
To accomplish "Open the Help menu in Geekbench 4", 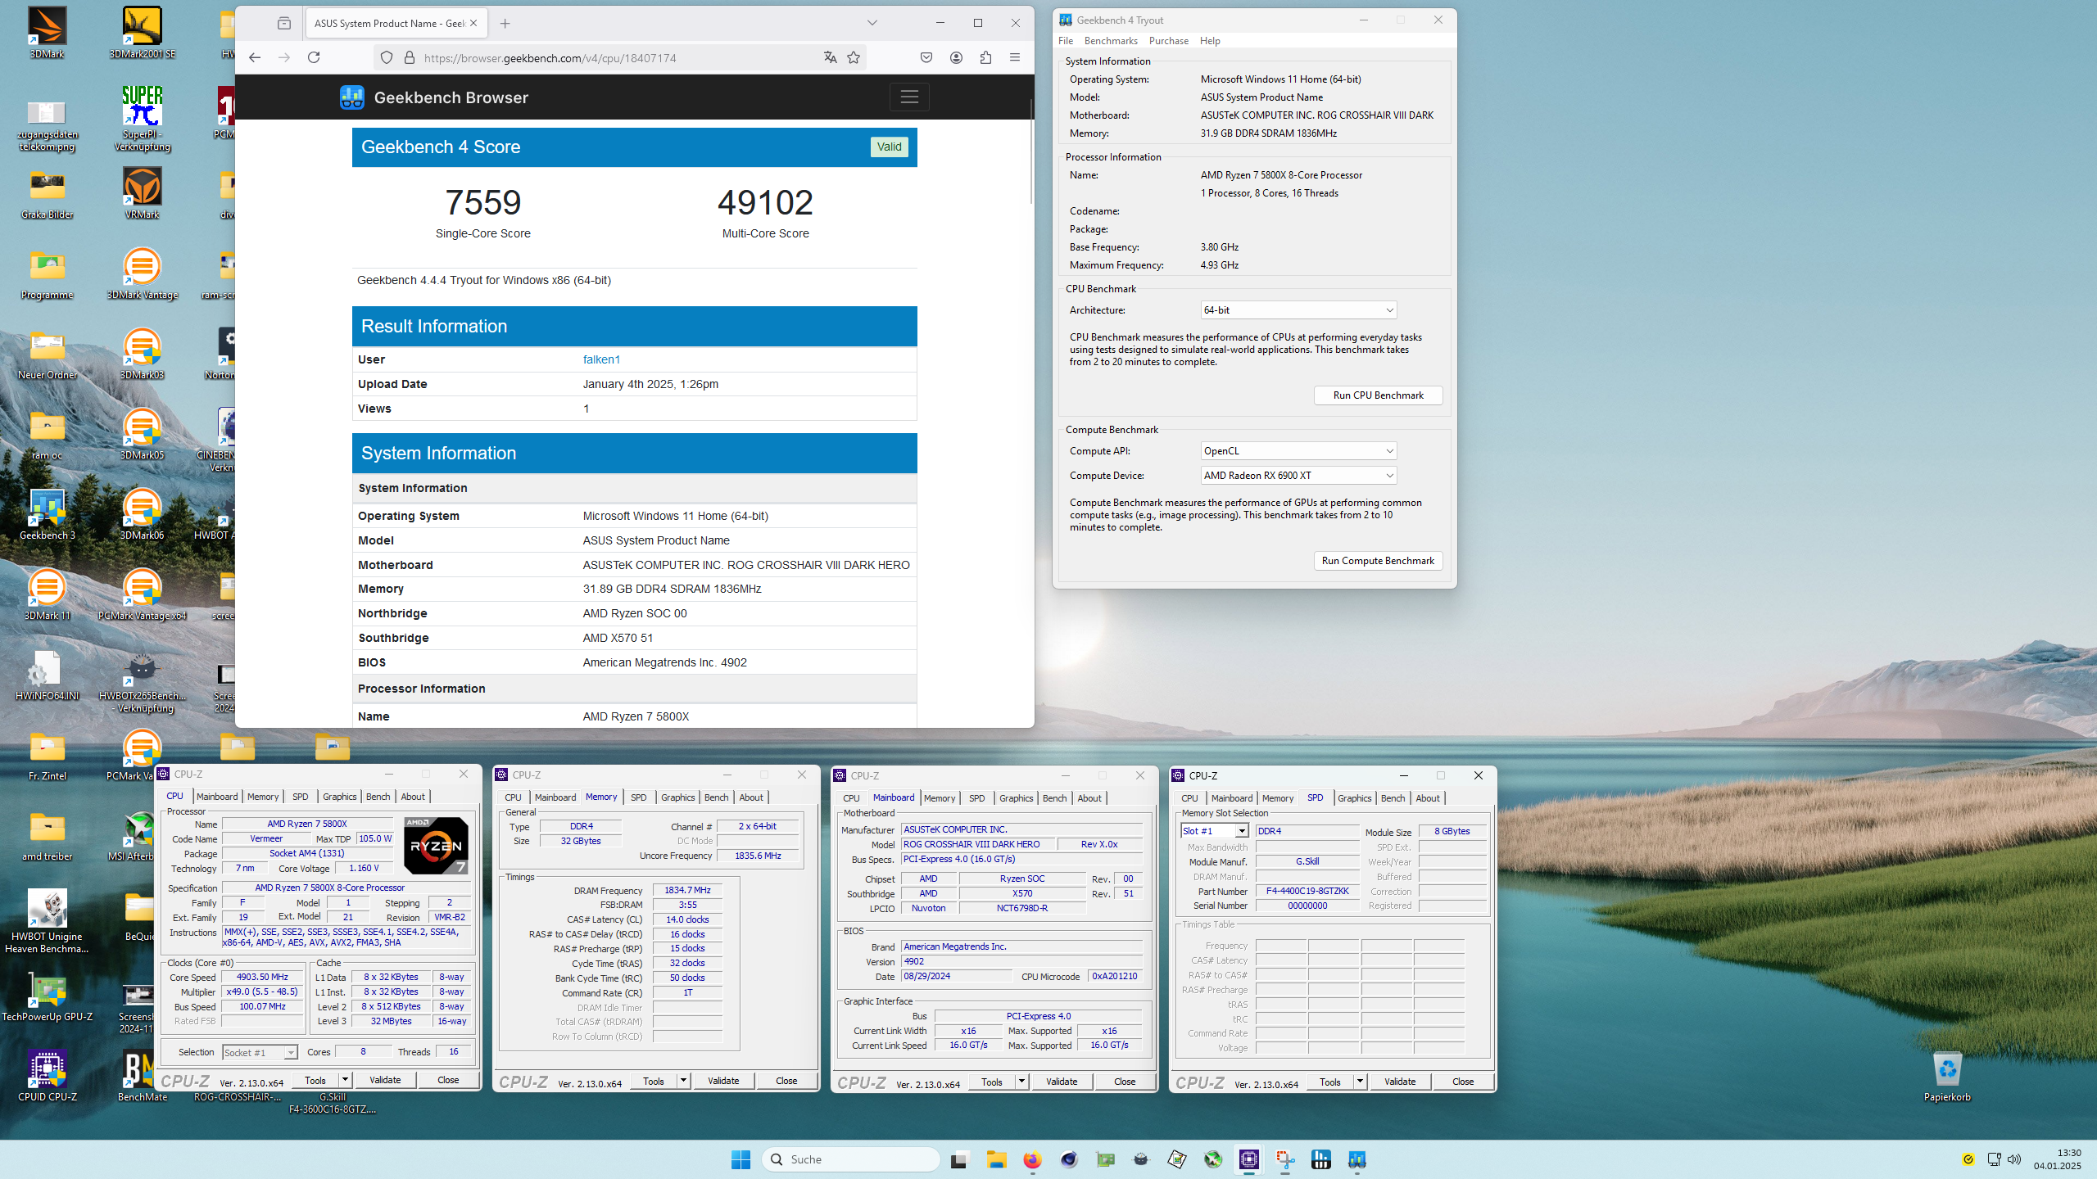I will pyautogui.click(x=1210, y=41).
